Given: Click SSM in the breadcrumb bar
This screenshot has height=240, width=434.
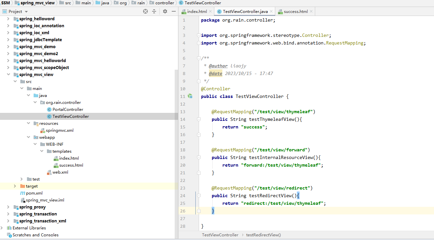Looking at the screenshot, I should [5, 3].
